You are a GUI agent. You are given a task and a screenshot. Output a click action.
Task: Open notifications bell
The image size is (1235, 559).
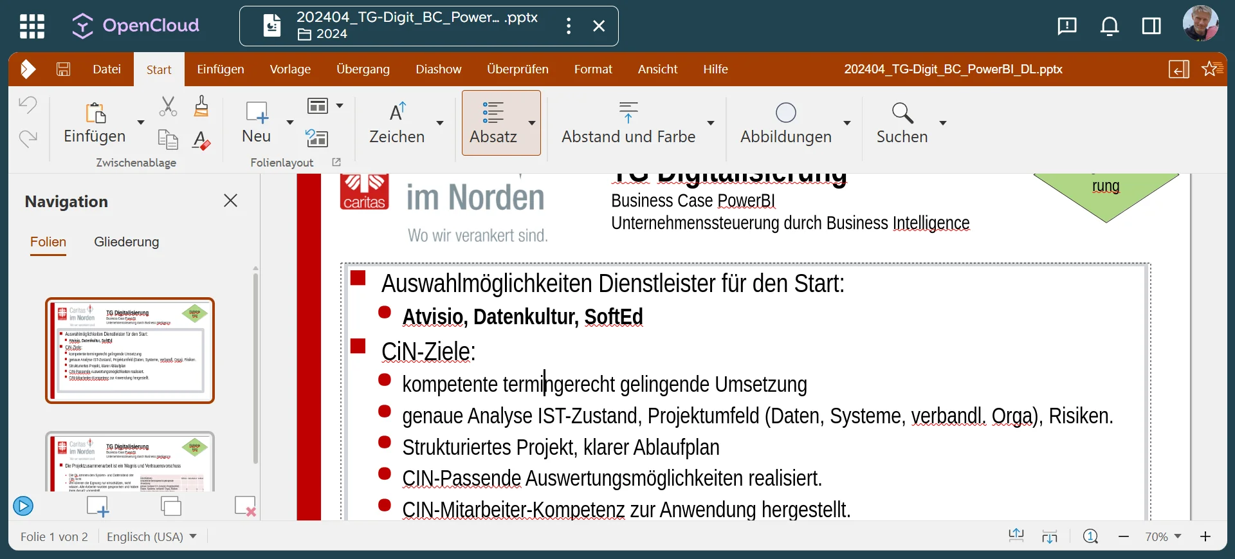click(1110, 26)
